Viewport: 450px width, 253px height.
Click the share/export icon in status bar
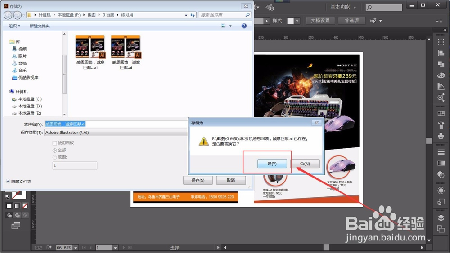[x=49, y=248]
